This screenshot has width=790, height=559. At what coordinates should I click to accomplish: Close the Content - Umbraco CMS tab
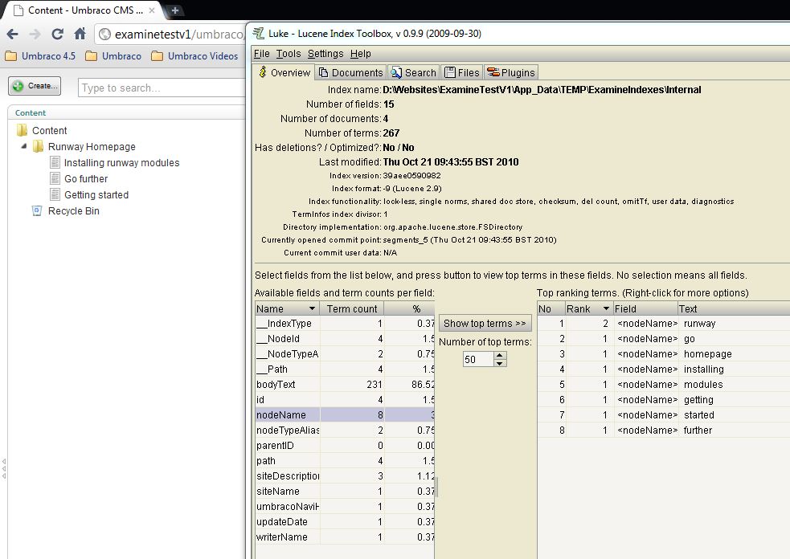(x=152, y=10)
